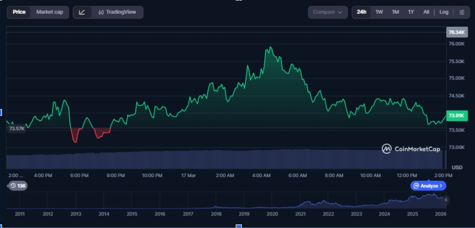Click the range slider pause handle near 2026
Image resolution: width=475 pixels, height=228 pixels.
[446, 200]
